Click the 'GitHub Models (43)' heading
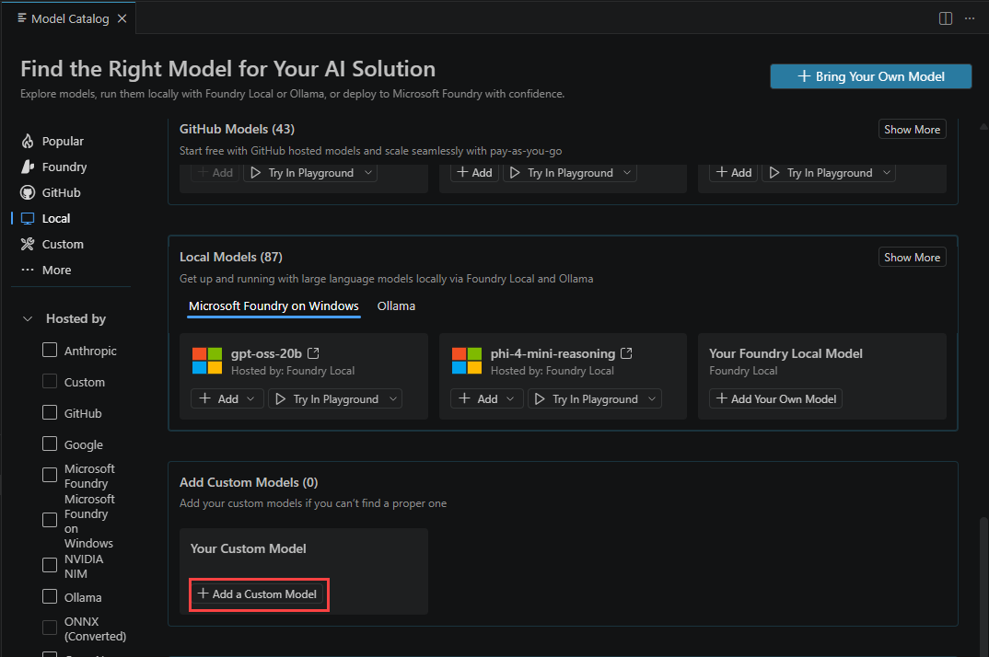This screenshot has height=657, width=989. 238,129
